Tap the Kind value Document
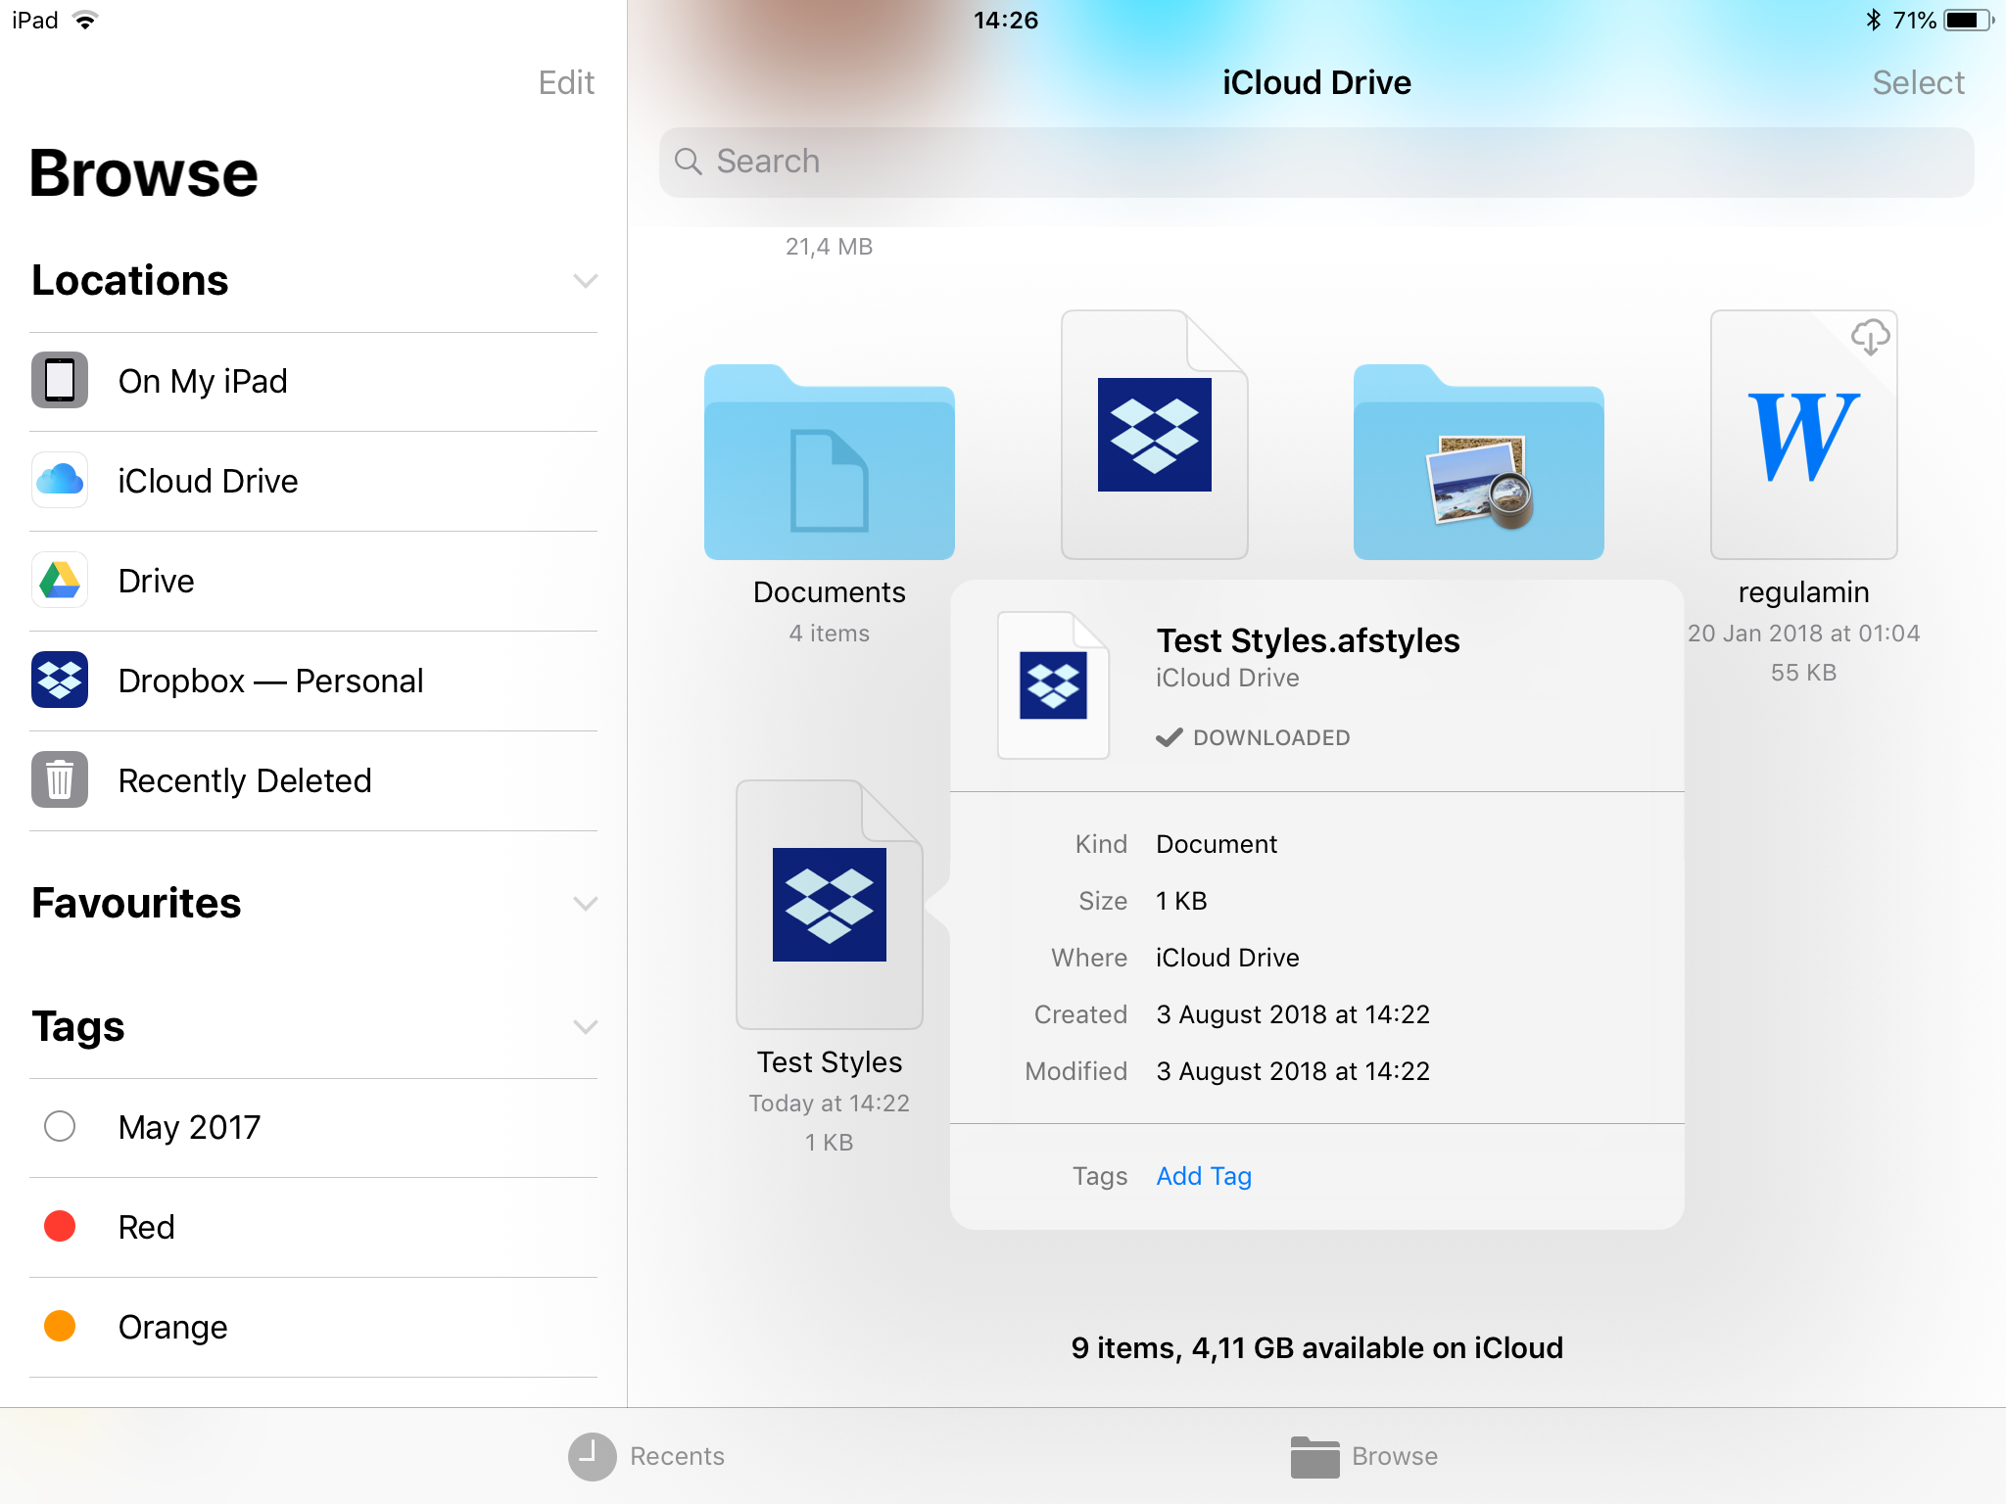The height and width of the screenshot is (1504, 2006). tap(1217, 844)
